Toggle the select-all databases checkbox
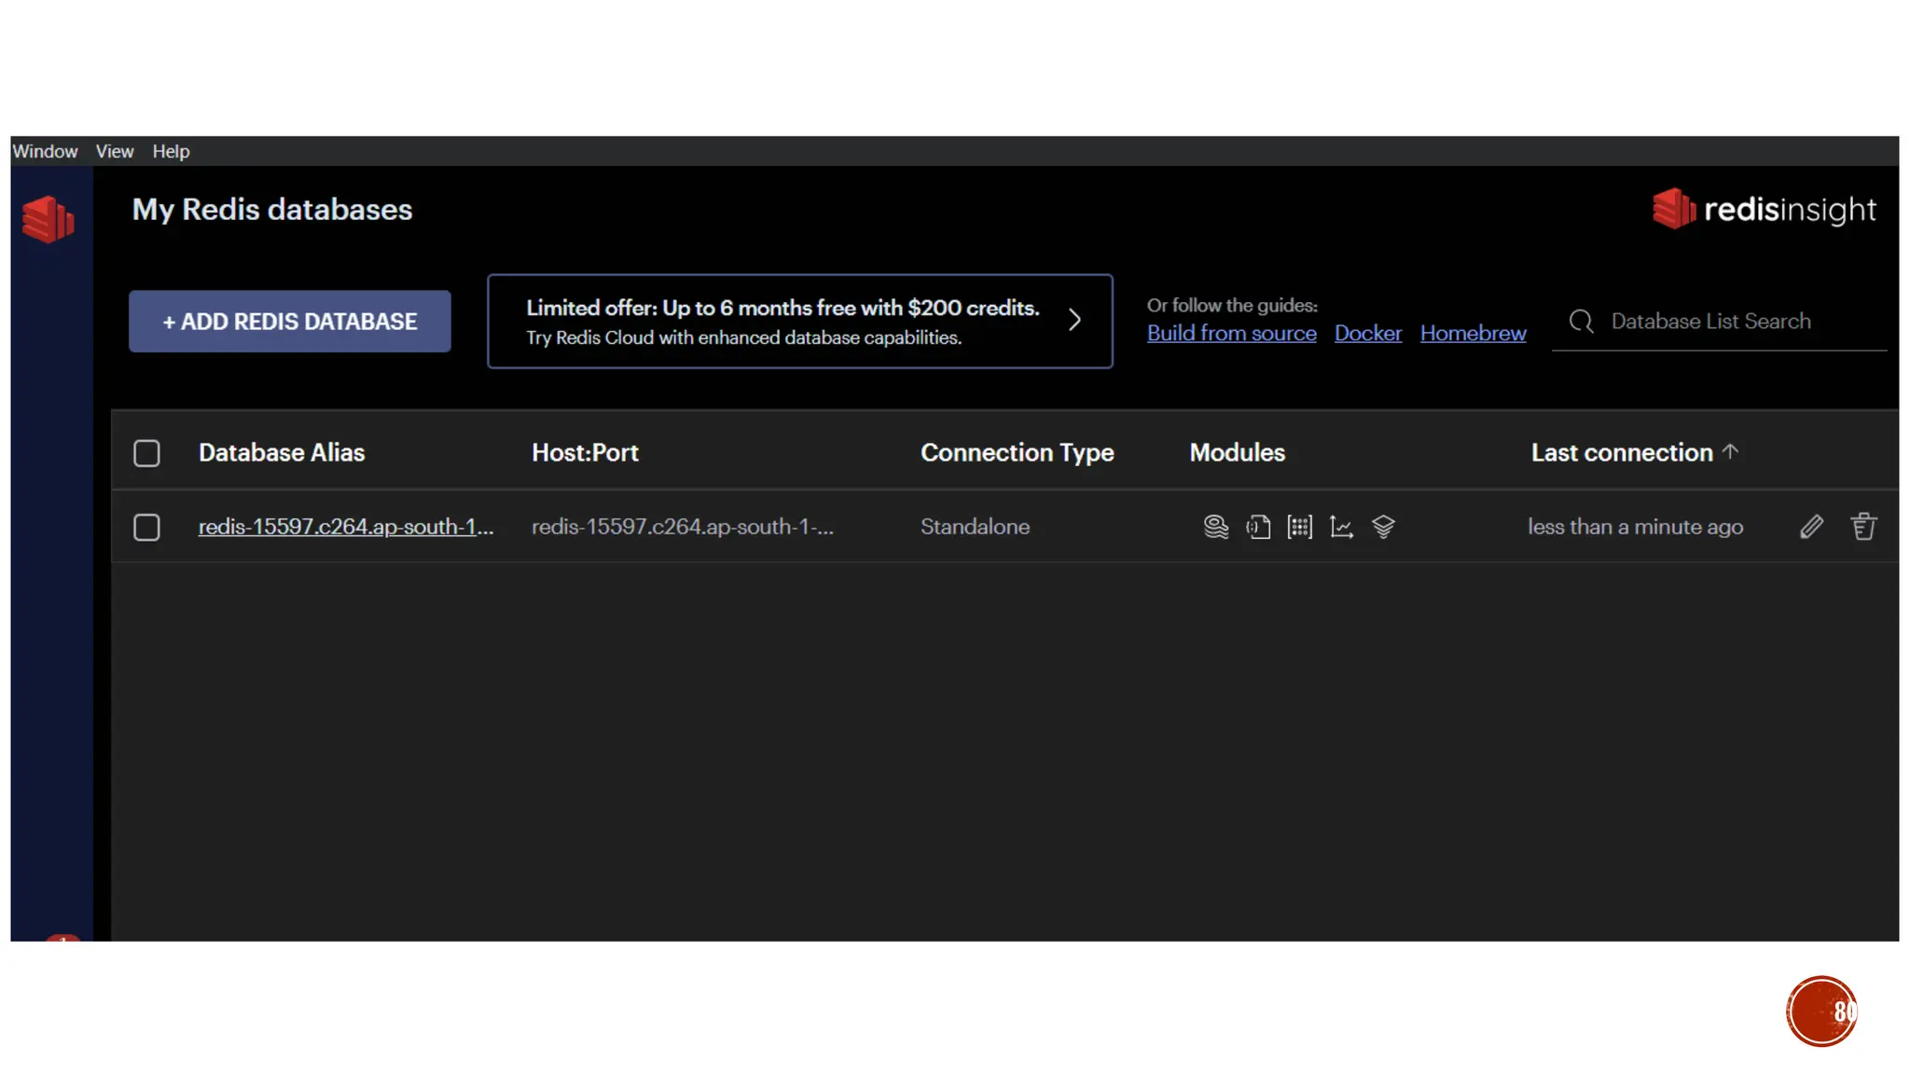The height and width of the screenshot is (1074, 1910). (x=146, y=453)
